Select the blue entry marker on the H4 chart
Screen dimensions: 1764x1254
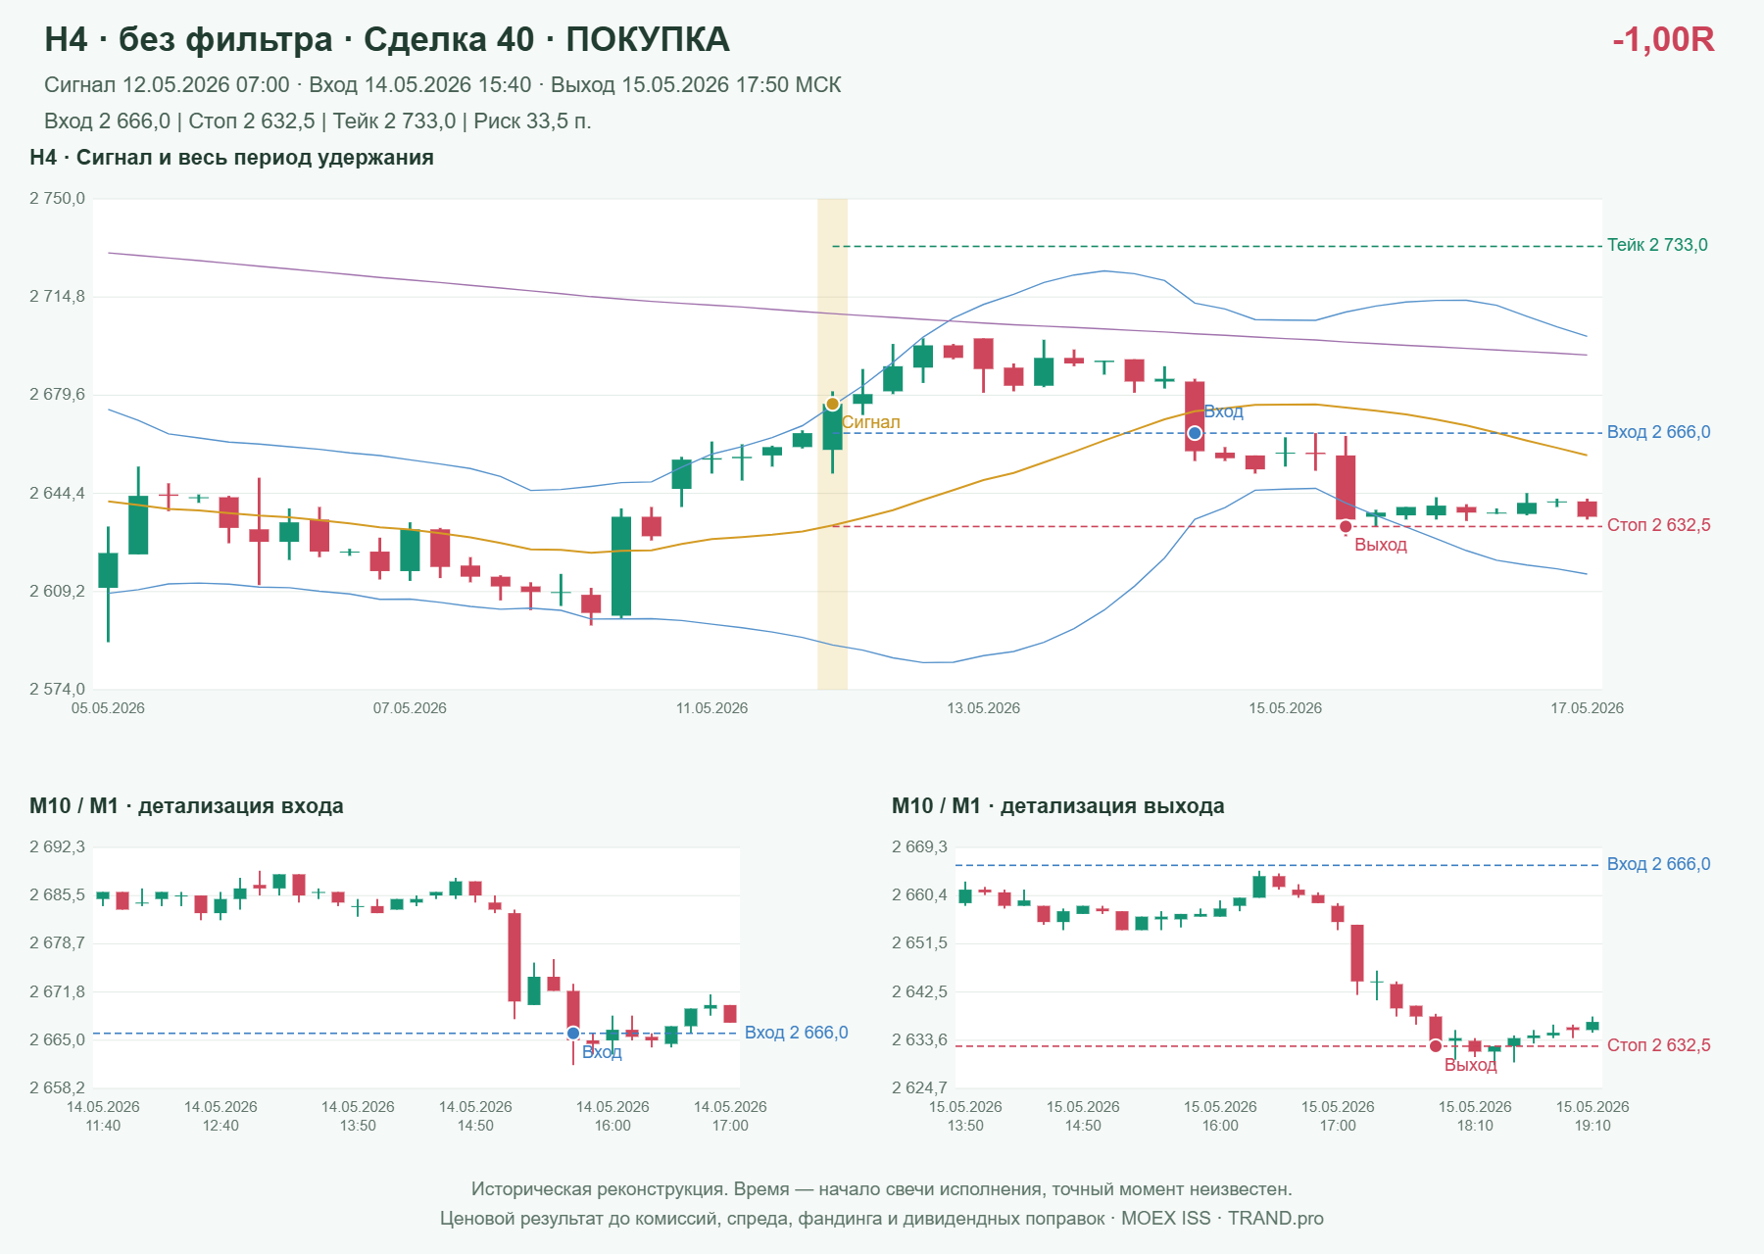click(x=1195, y=433)
